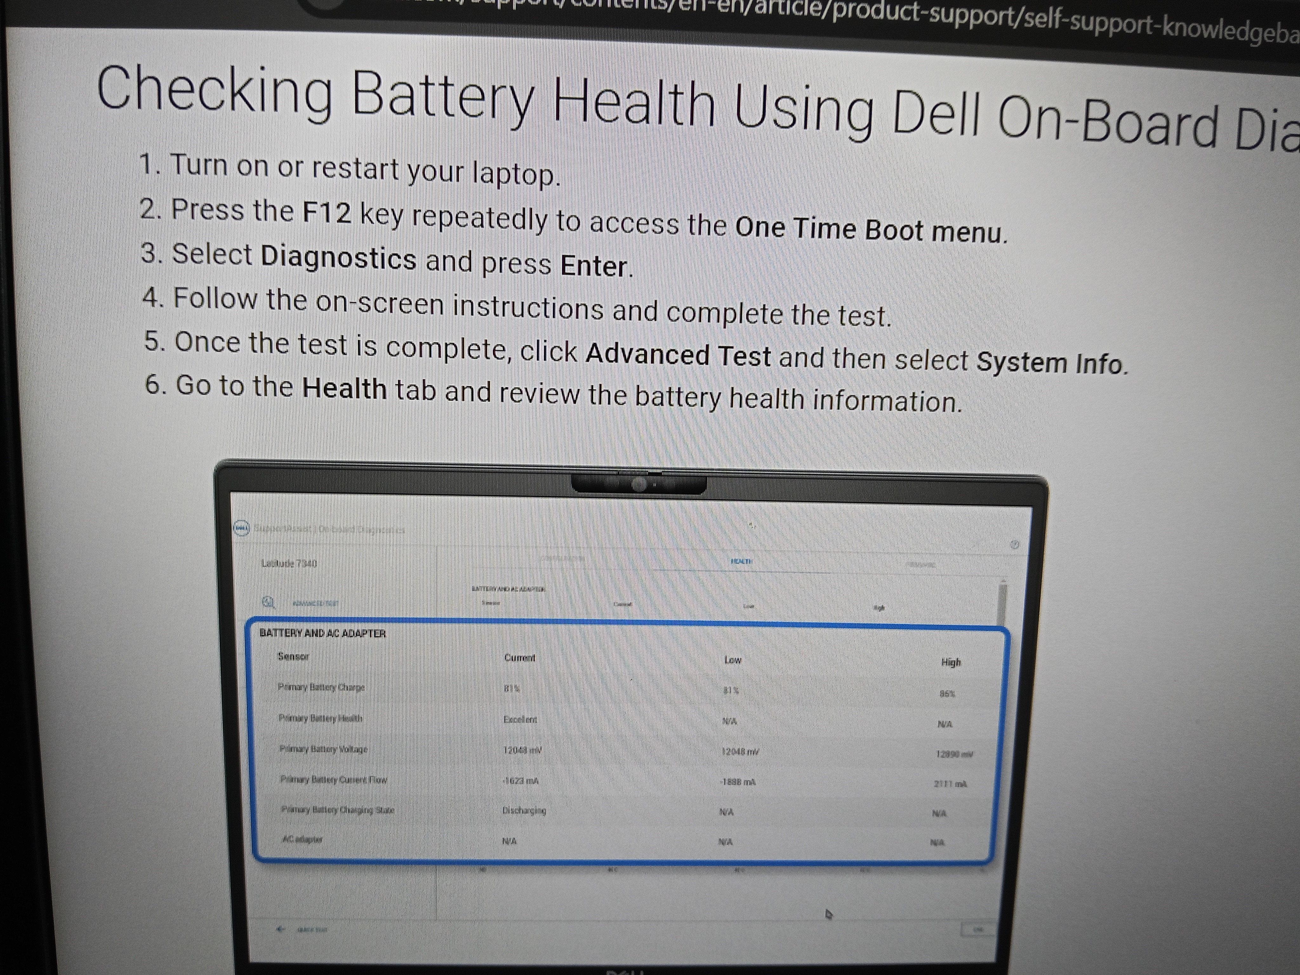The image size is (1300, 975).
Task: Click the Latitude 7340 model label
Action: point(289,563)
